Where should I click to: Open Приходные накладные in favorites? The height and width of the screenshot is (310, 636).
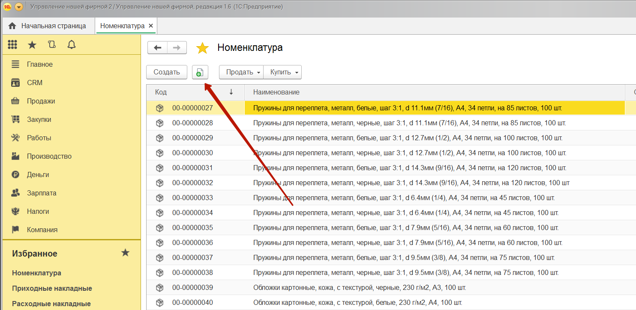click(52, 288)
